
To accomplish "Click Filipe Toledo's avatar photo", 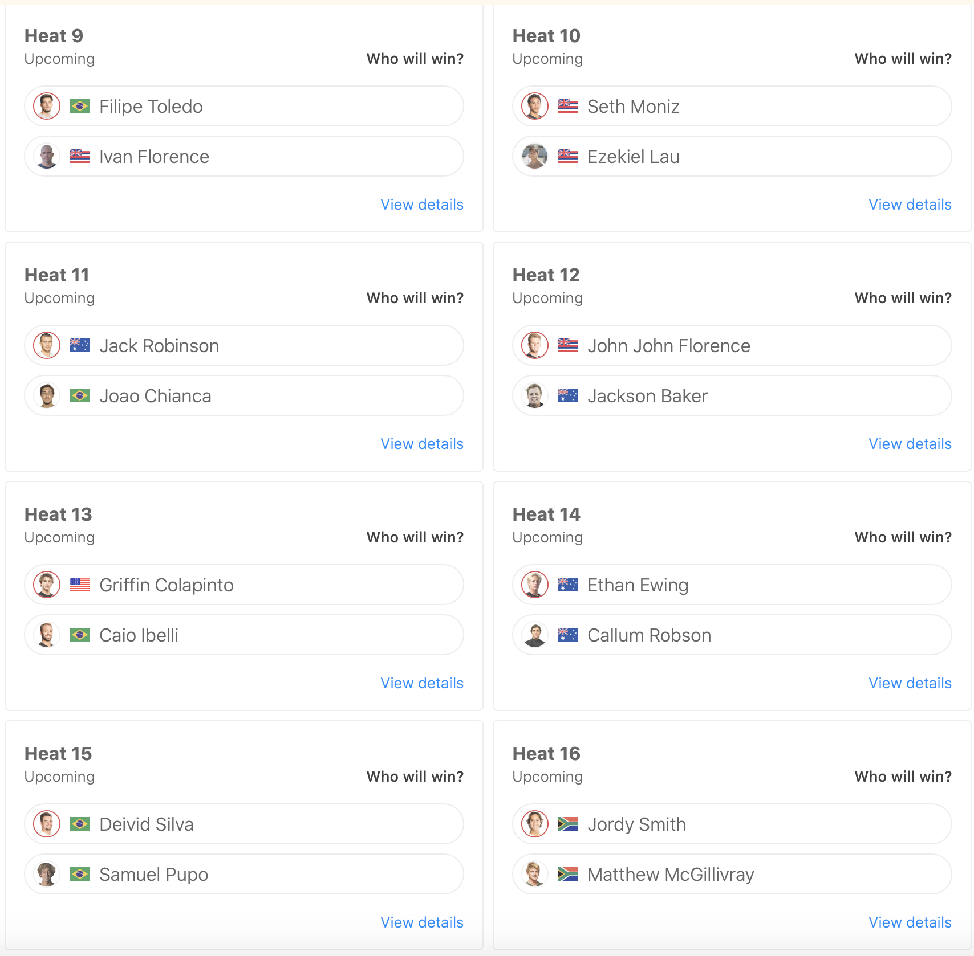I will (47, 107).
